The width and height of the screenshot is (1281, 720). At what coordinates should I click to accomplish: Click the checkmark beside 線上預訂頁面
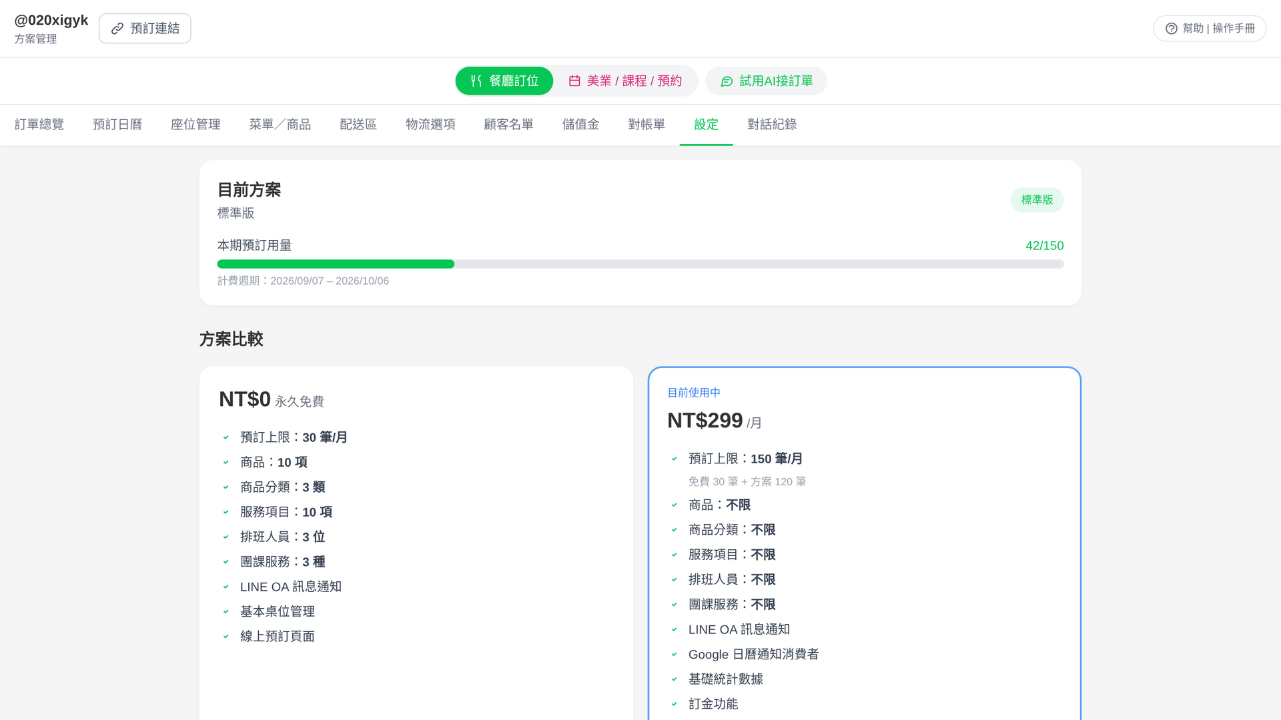[x=226, y=637]
